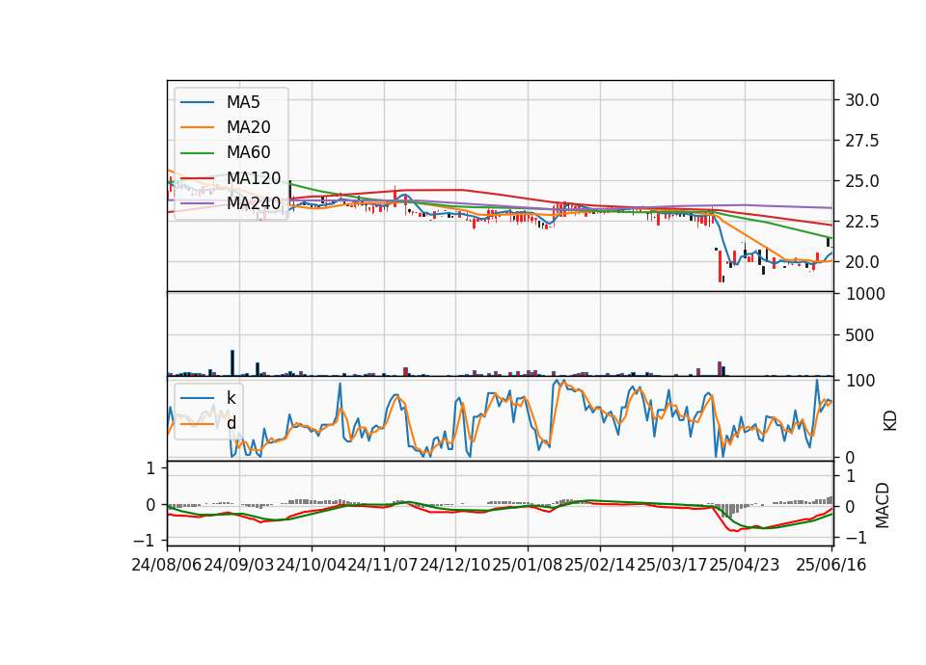The width and height of the screenshot is (926, 665).
Task: Click the 25/01/08 date label
Action: pos(528,565)
